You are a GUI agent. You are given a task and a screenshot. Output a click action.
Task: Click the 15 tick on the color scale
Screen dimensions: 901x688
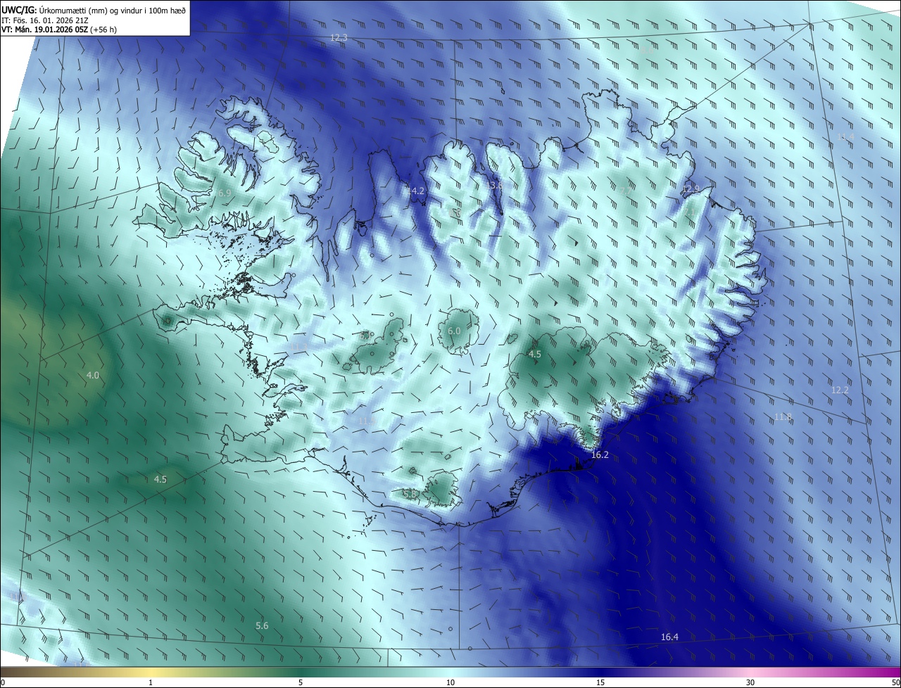tap(600, 682)
